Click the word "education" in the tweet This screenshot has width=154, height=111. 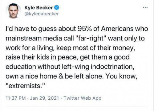click(21, 67)
